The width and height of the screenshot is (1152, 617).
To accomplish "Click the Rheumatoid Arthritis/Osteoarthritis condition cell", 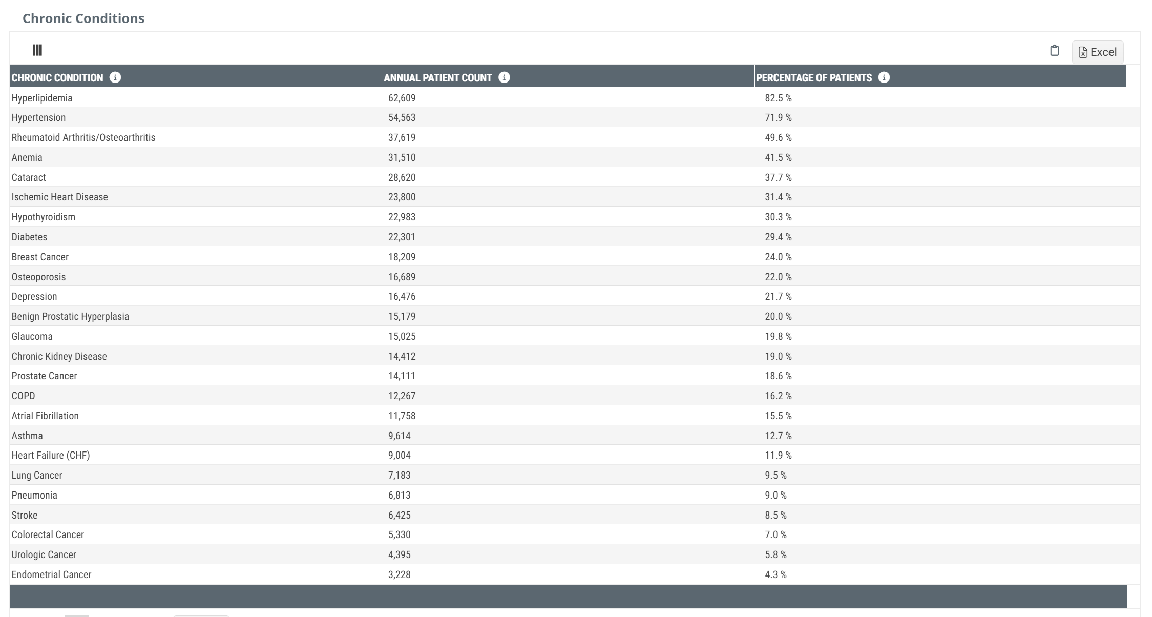I will 83,137.
